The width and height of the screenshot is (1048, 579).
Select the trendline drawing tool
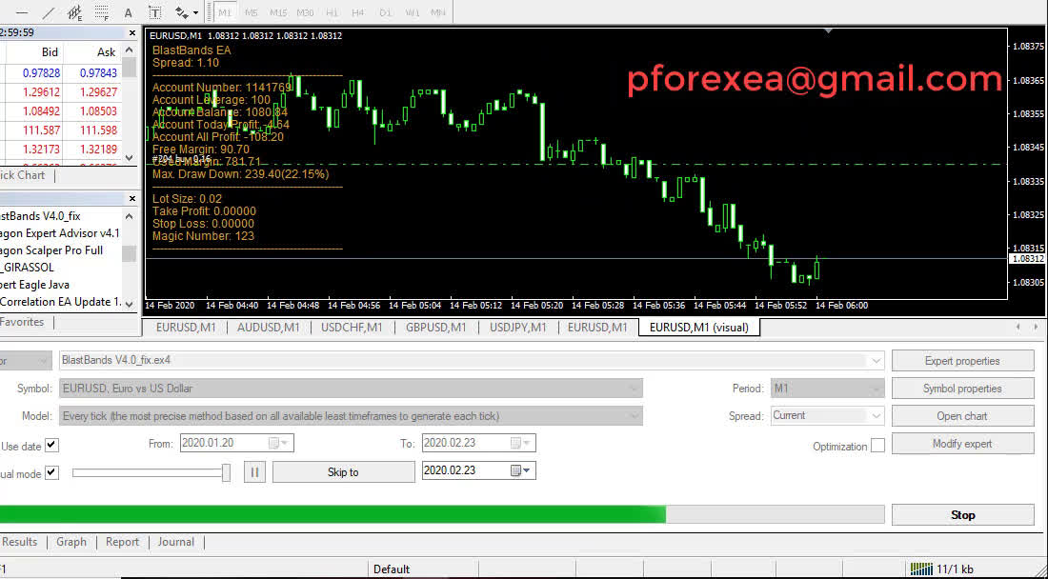pos(49,12)
